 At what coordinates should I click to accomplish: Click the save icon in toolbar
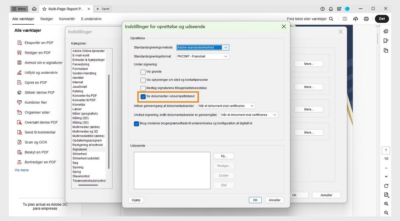pyautogui.click(x=345, y=19)
